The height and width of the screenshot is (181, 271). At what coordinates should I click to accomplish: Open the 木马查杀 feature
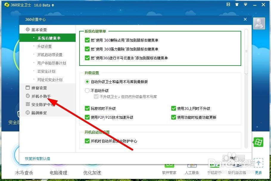coord(24,173)
